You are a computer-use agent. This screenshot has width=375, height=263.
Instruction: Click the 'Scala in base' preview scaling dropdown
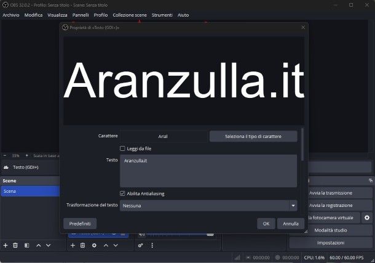(46, 156)
